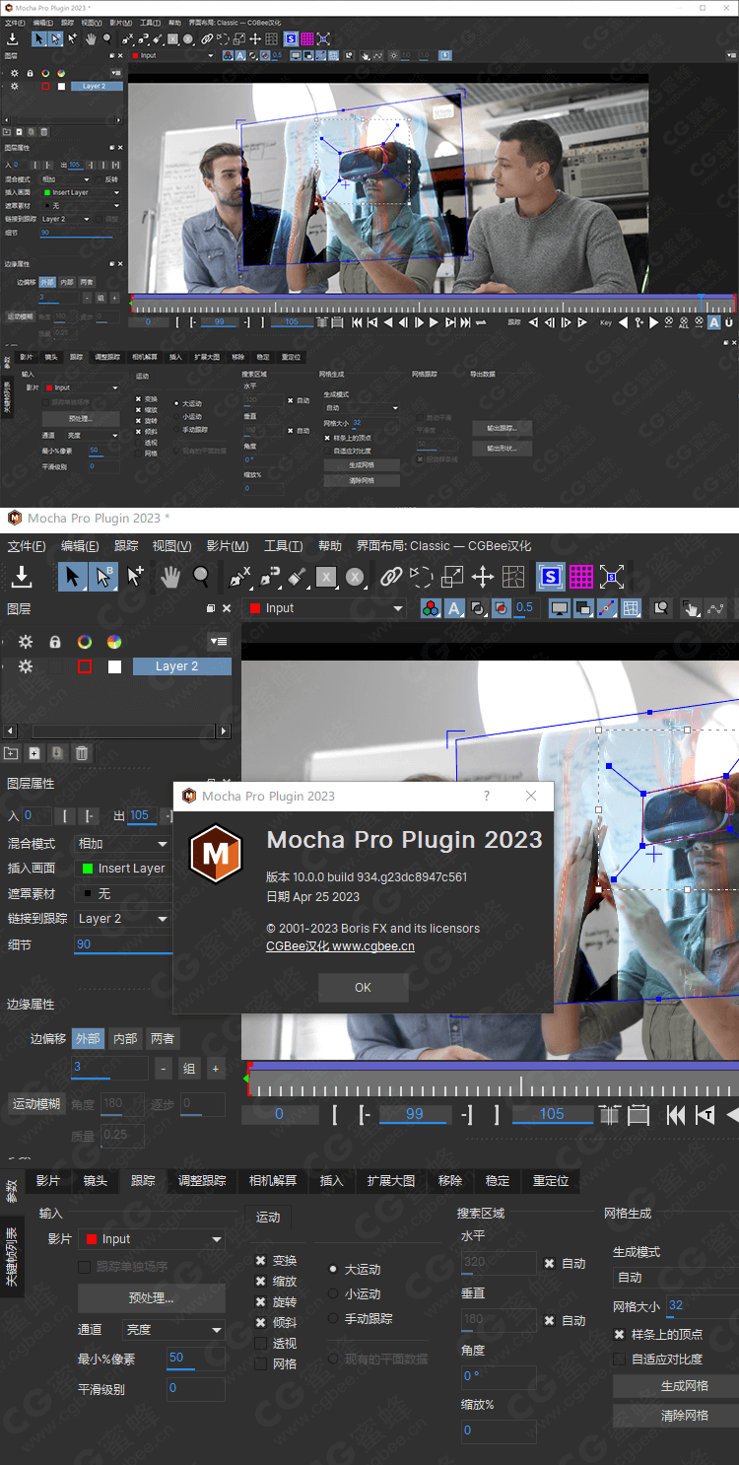Click 网格大小 field showing 32, enlarged view

pyautogui.click(x=702, y=1306)
